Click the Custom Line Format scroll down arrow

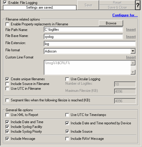point(133,72)
